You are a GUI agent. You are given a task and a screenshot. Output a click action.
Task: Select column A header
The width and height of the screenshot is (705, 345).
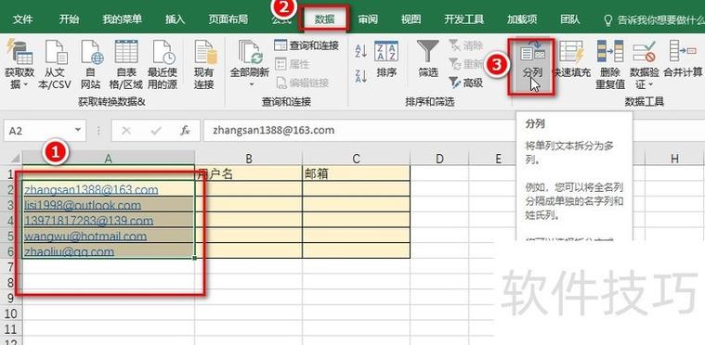pos(108,158)
